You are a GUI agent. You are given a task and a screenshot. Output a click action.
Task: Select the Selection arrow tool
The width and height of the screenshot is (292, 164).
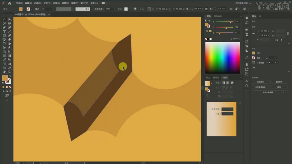tap(4, 19)
